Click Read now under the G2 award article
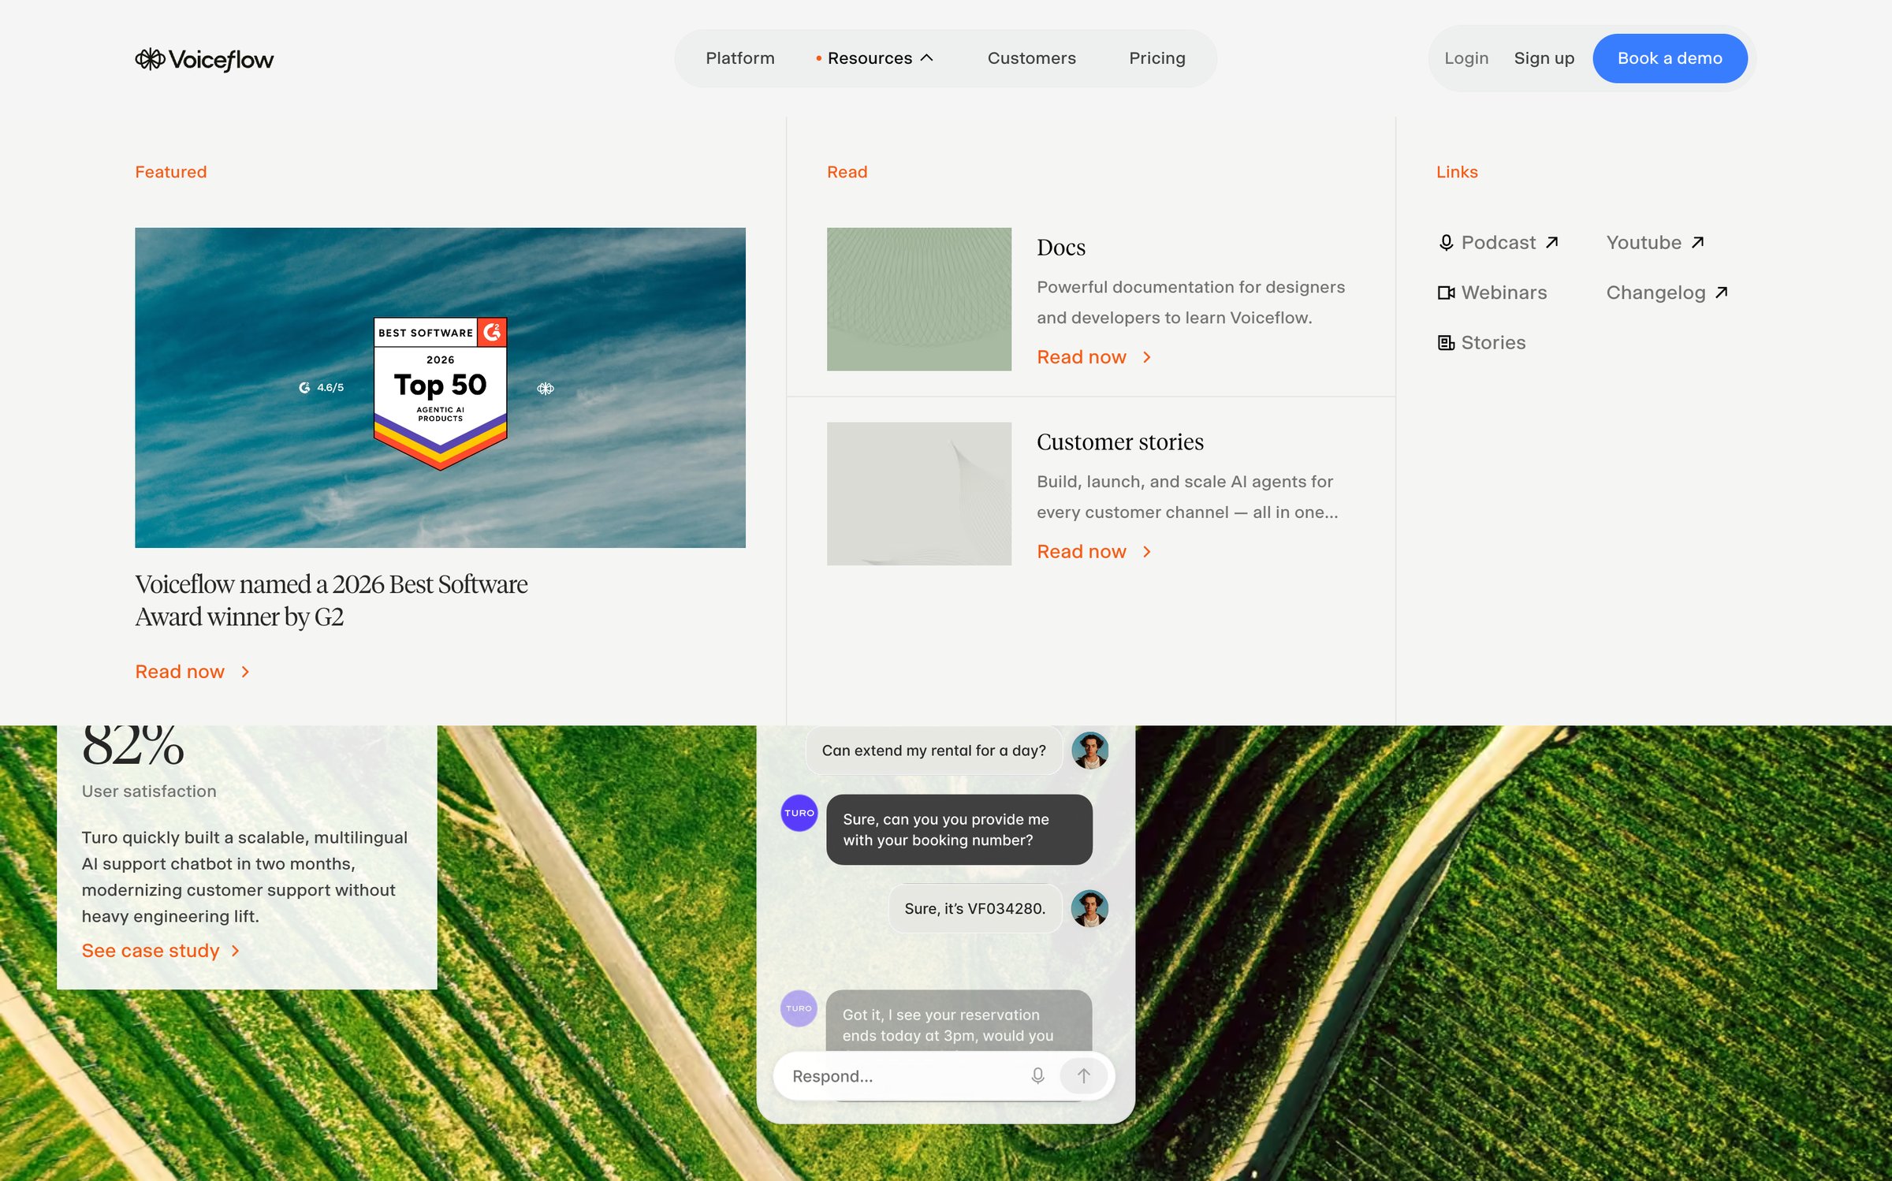 180,672
